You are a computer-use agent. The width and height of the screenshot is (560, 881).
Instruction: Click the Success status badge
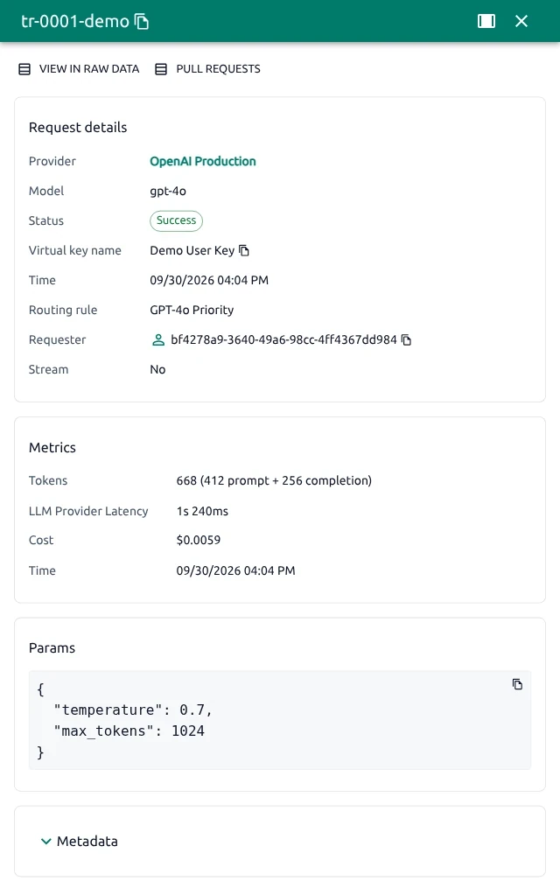coord(177,220)
